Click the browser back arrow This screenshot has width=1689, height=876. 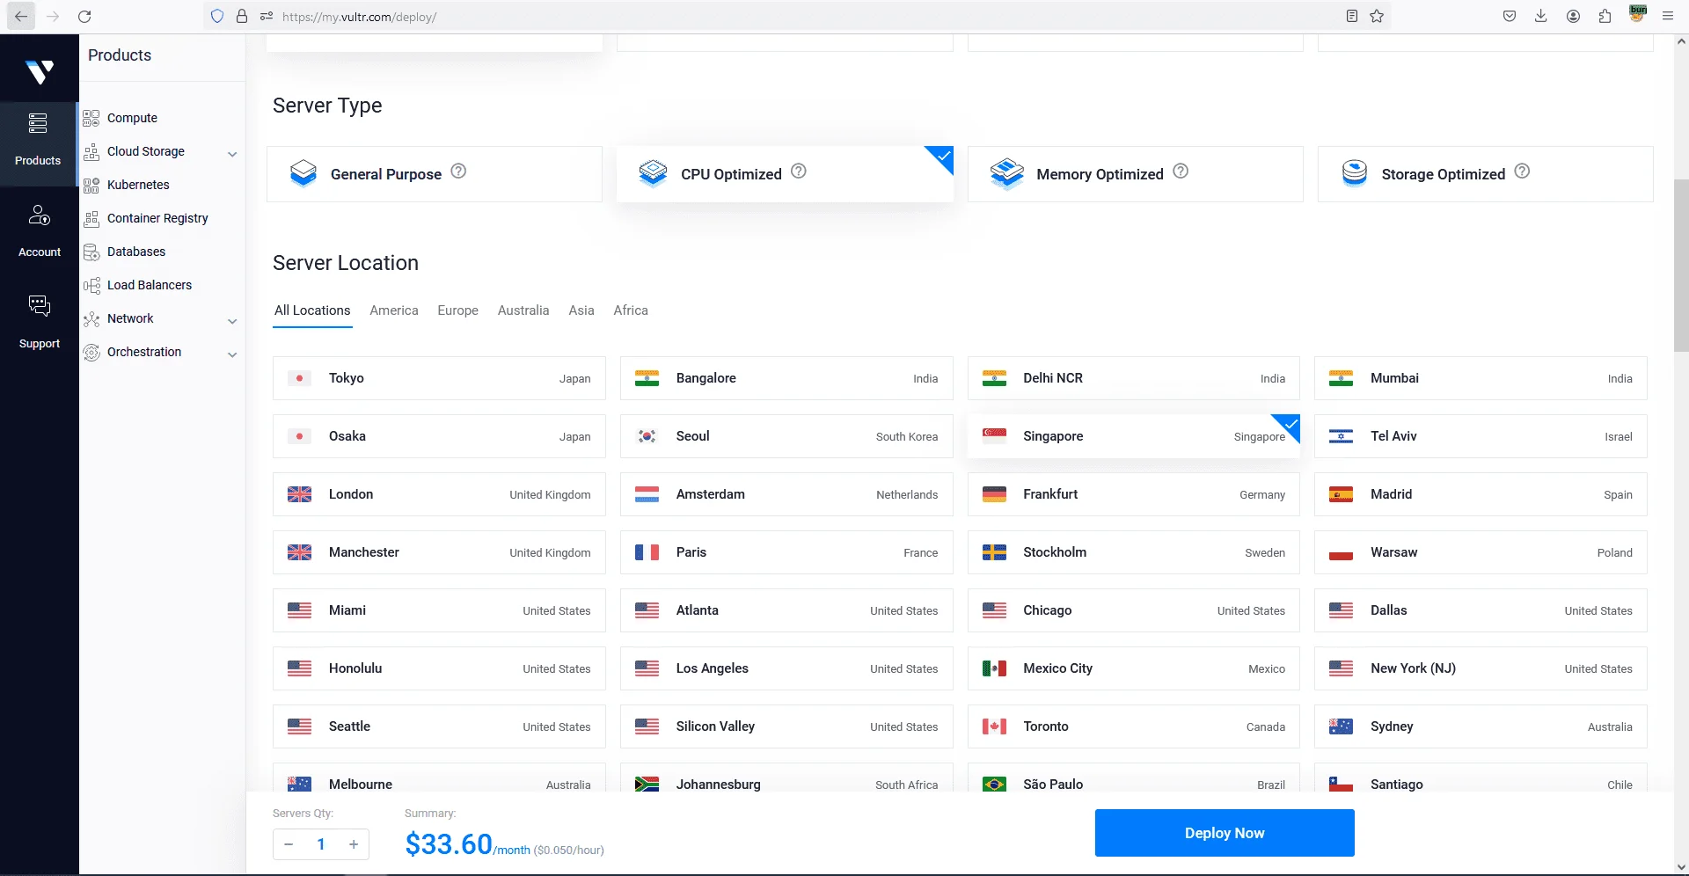[21, 17]
